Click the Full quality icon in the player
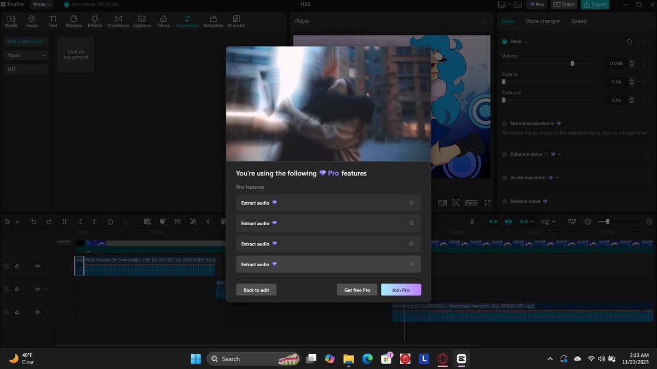 [x=442, y=203]
